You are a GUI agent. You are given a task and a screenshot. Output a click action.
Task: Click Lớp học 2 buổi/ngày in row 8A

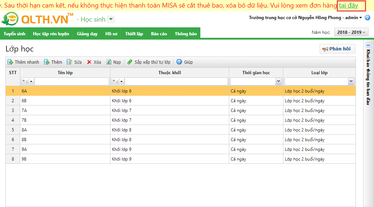[x=305, y=130]
